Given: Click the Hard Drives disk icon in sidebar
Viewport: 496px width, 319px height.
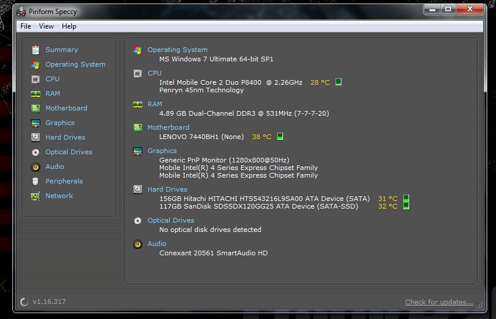Looking at the screenshot, I should tap(36, 137).
